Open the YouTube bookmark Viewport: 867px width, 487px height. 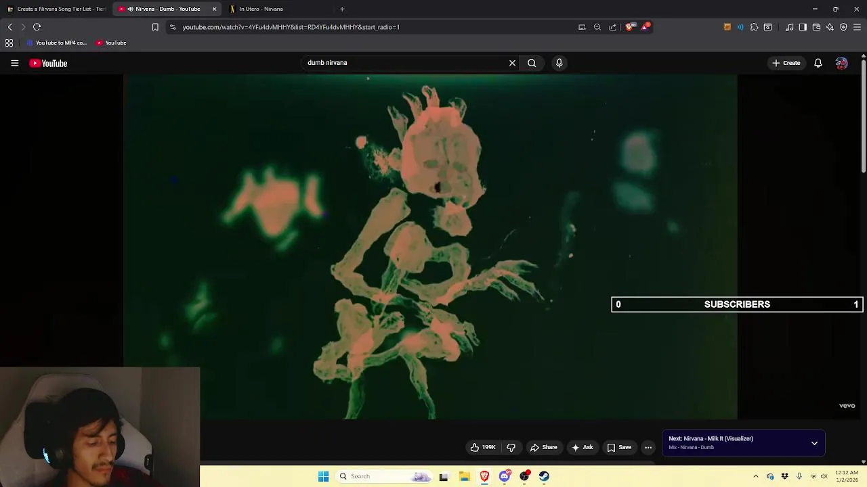[x=111, y=43]
